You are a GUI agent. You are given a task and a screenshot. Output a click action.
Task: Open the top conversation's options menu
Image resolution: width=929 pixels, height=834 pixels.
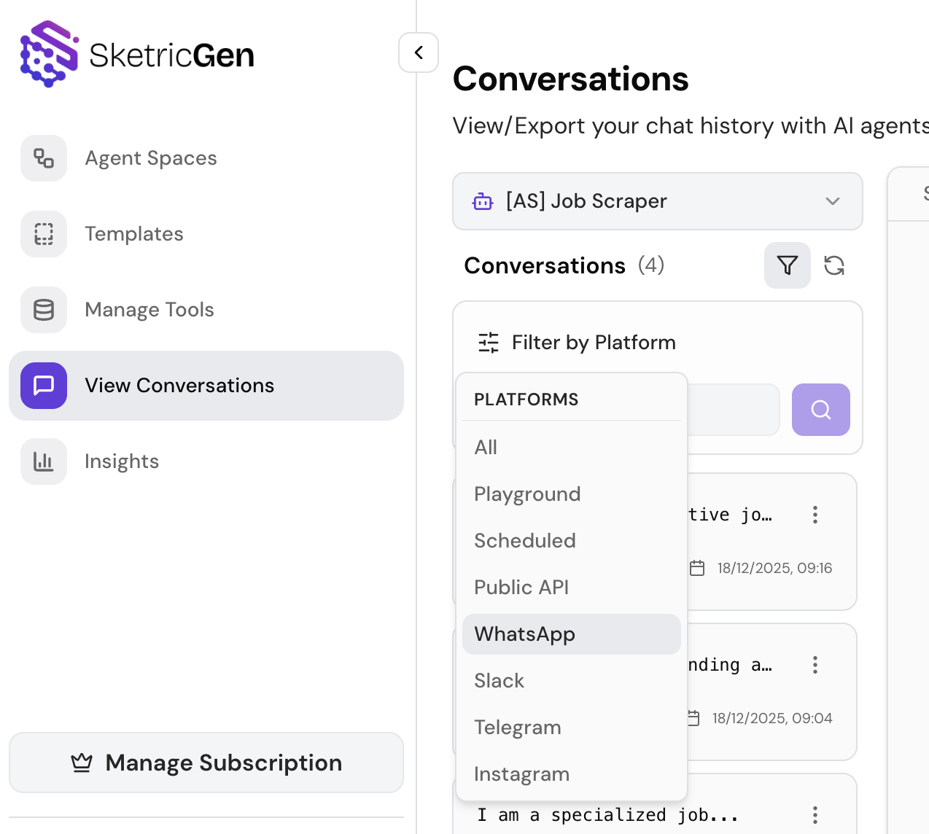(x=815, y=514)
